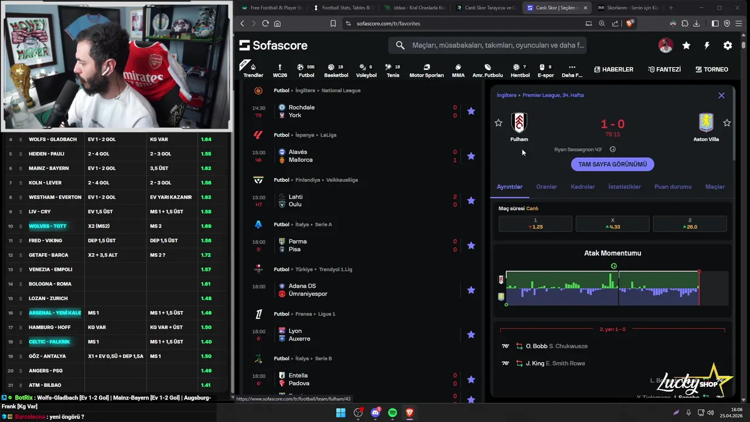Open Brave browser from the taskbar
Image resolution: width=750 pixels, height=422 pixels.
pyautogui.click(x=410, y=413)
